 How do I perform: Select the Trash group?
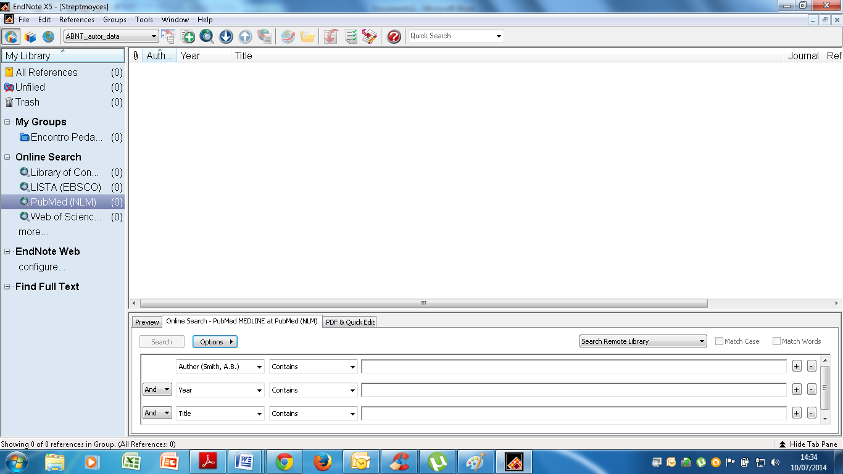tap(63, 102)
